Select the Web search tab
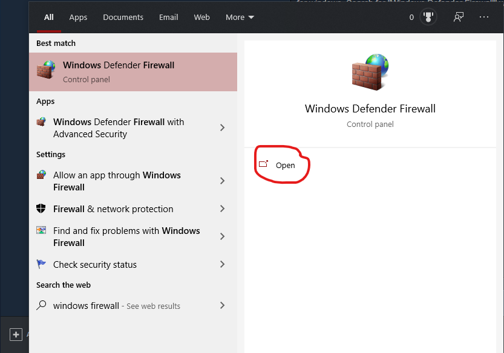 pyautogui.click(x=201, y=18)
